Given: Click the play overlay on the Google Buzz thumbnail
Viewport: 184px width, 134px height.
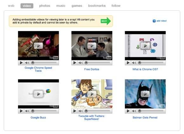Looking at the screenshot, I should (x=38, y=94).
